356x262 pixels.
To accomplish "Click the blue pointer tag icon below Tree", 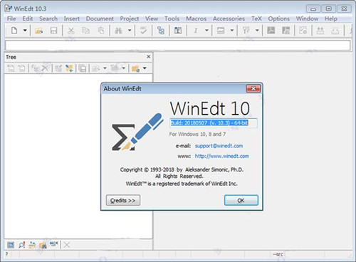I will pos(53,243).
